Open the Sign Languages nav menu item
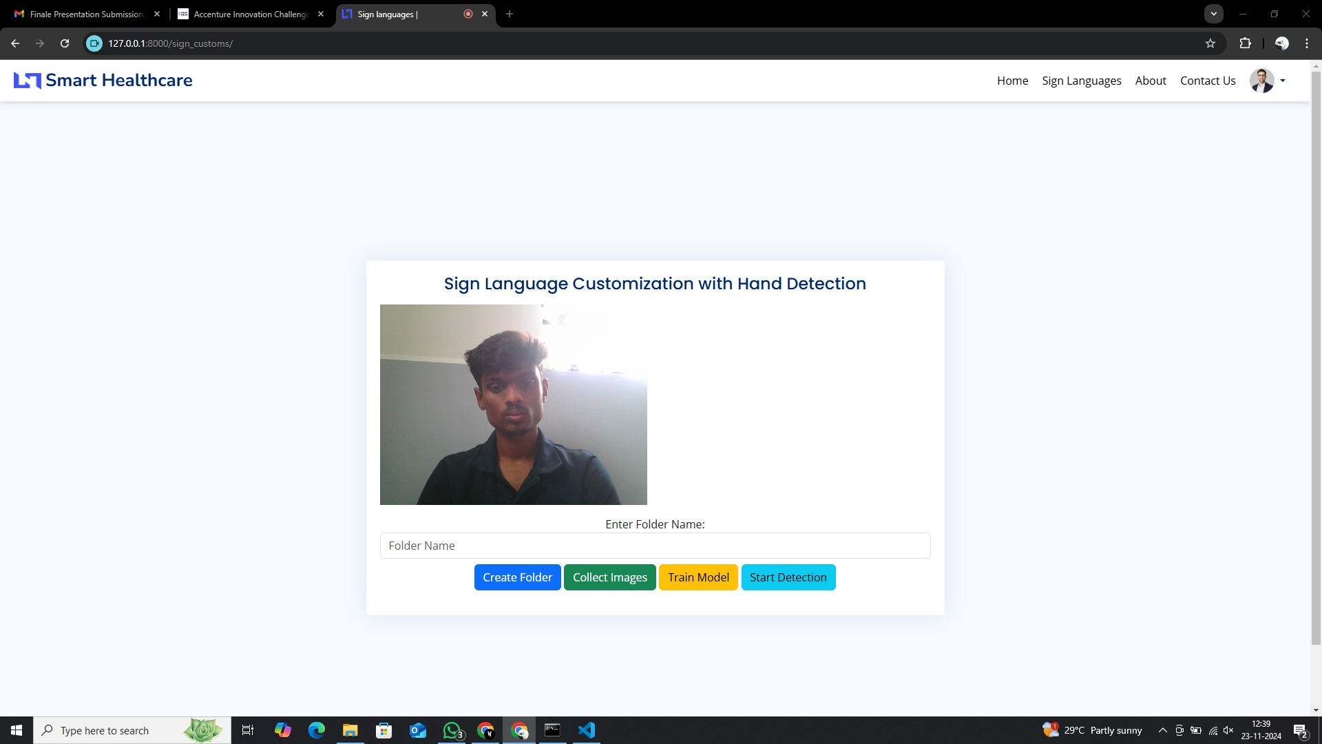The height and width of the screenshot is (744, 1322). (1081, 81)
